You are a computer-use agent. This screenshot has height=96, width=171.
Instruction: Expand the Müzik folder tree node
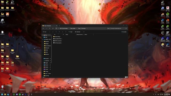[x=43, y=50]
